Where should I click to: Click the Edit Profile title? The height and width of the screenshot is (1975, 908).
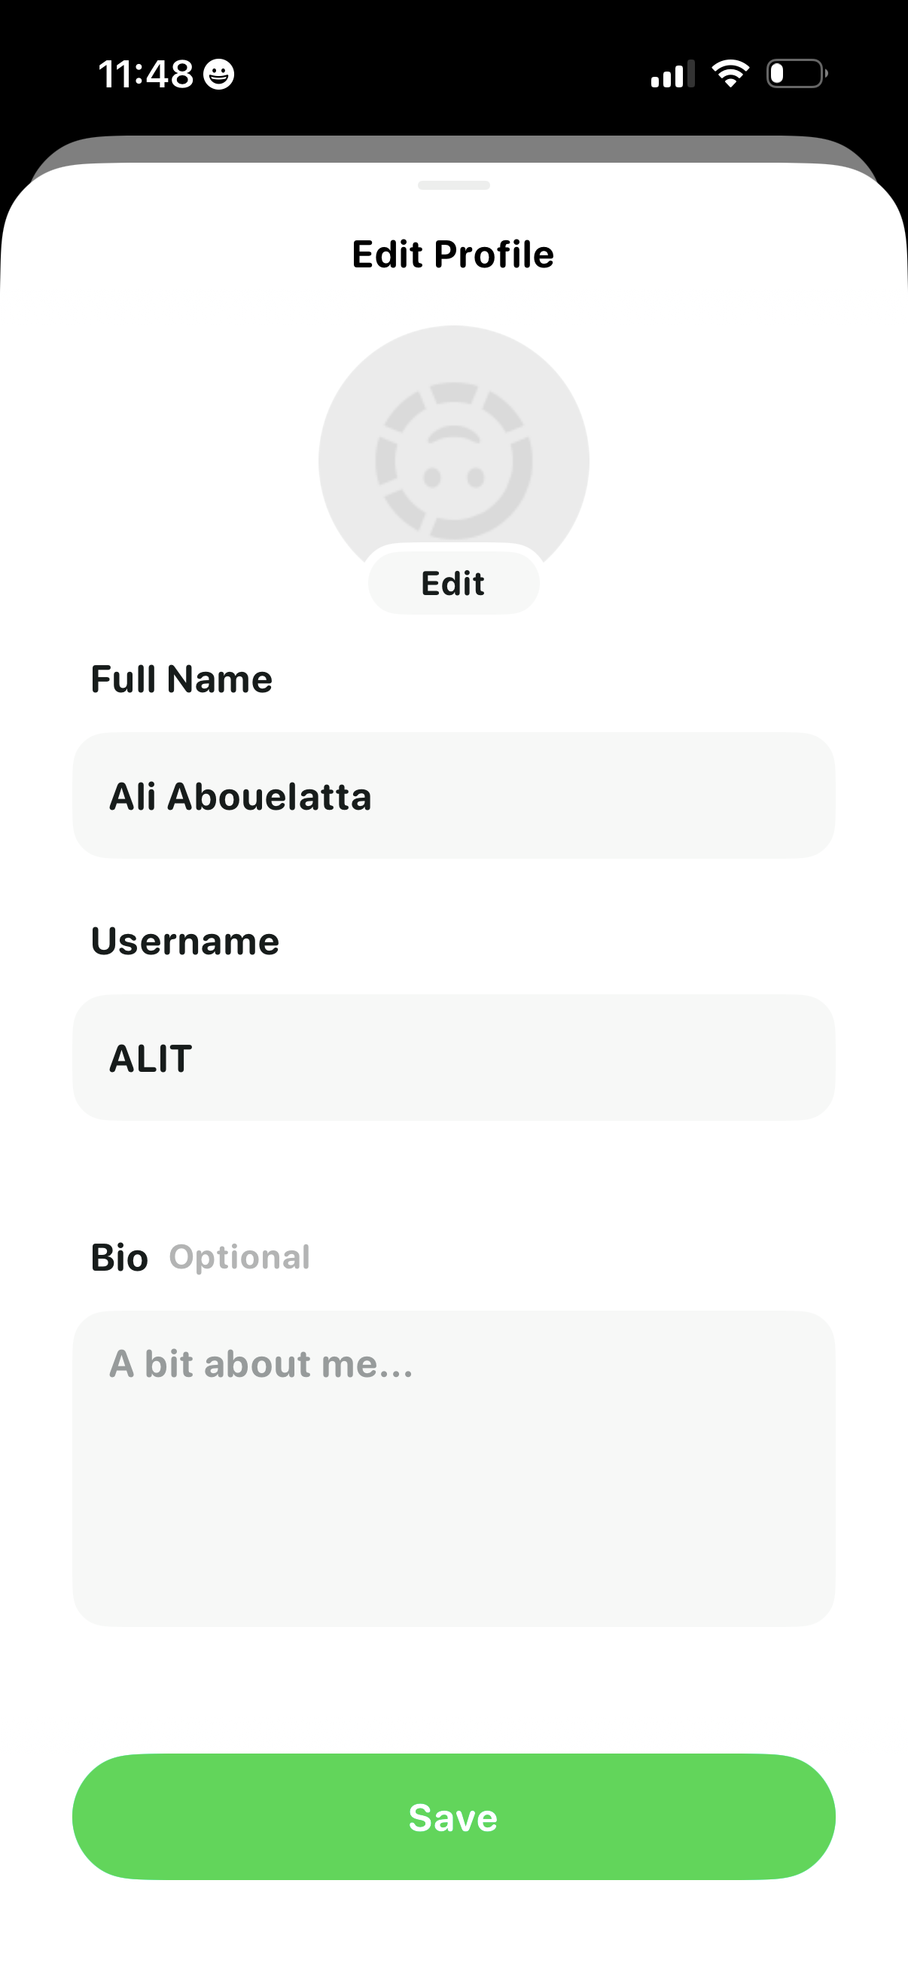click(452, 255)
